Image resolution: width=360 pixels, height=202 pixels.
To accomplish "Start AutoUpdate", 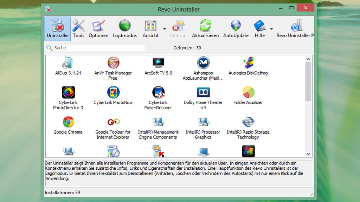I will point(236,29).
